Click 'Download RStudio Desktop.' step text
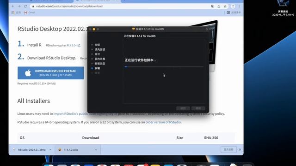Image resolution: width=296 pixels, height=166 pixels. coord(52,58)
